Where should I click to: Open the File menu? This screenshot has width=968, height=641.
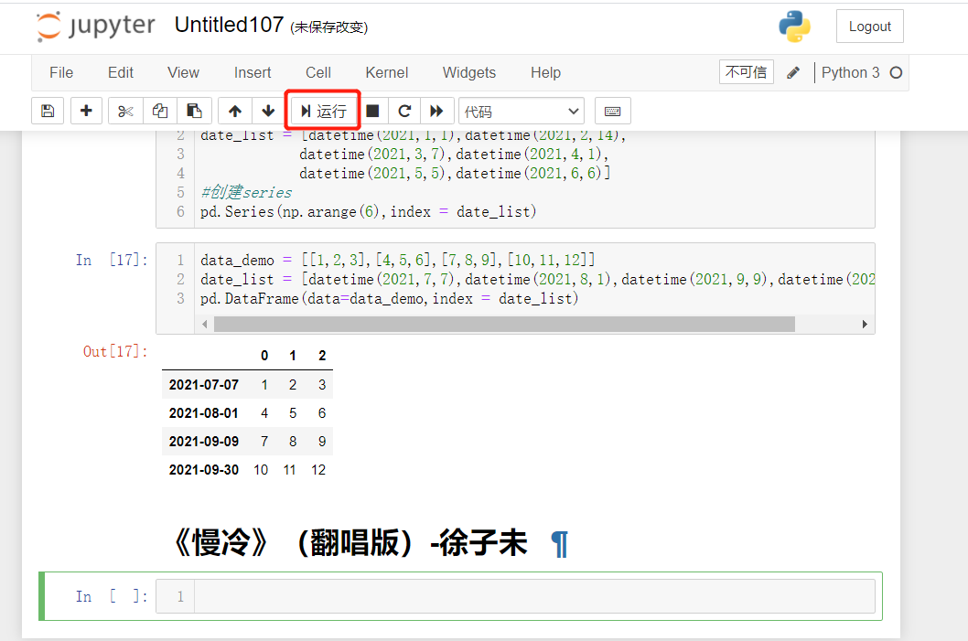pyautogui.click(x=61, y=73)
